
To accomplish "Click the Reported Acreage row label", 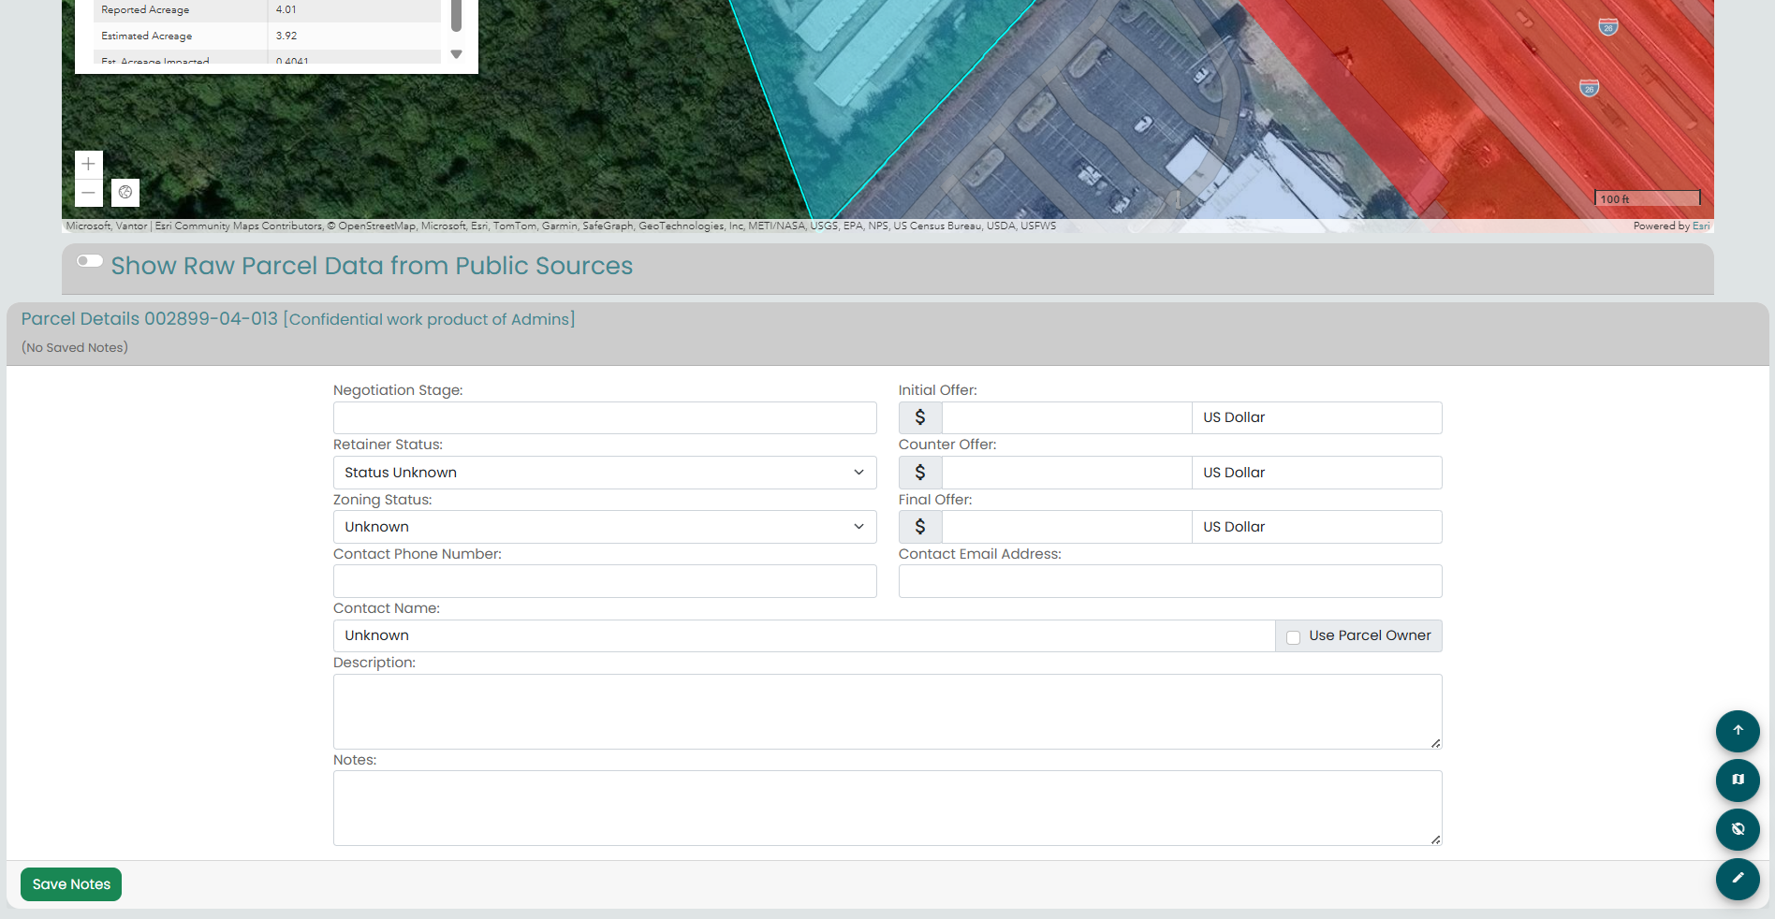I will tap(145, 9).
